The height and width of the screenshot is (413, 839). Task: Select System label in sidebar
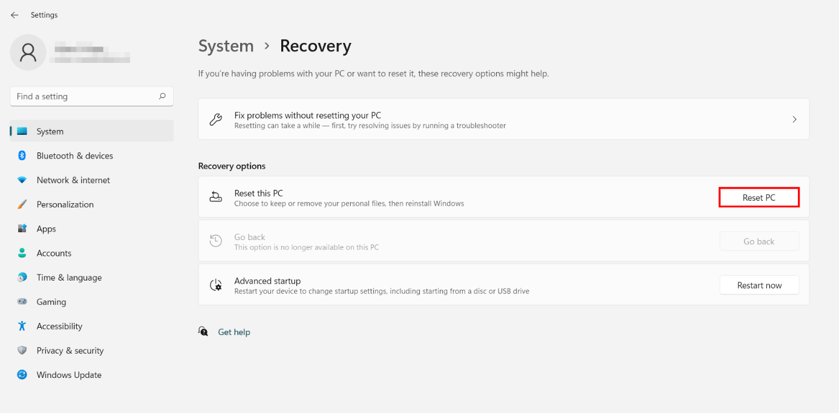pyautogui.click(x=50, y=131)
